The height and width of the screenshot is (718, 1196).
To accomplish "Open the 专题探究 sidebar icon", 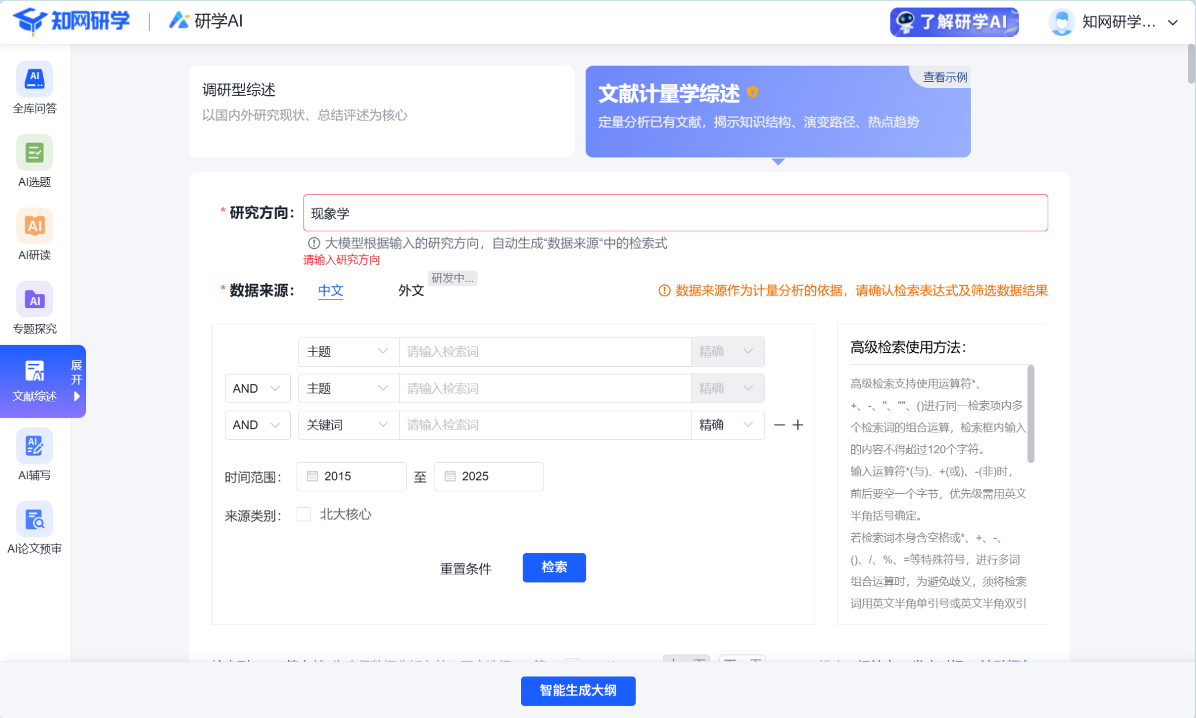I will pos(34,300).
